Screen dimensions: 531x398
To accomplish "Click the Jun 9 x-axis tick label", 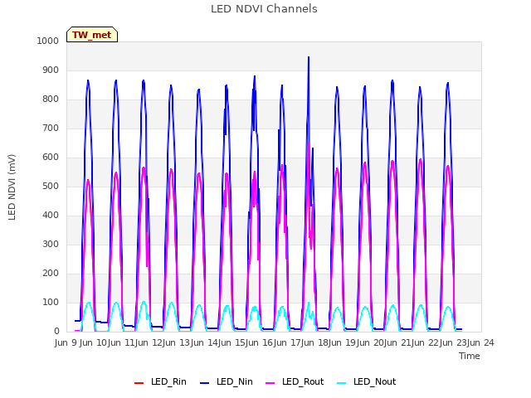I will tap(65, 342).
